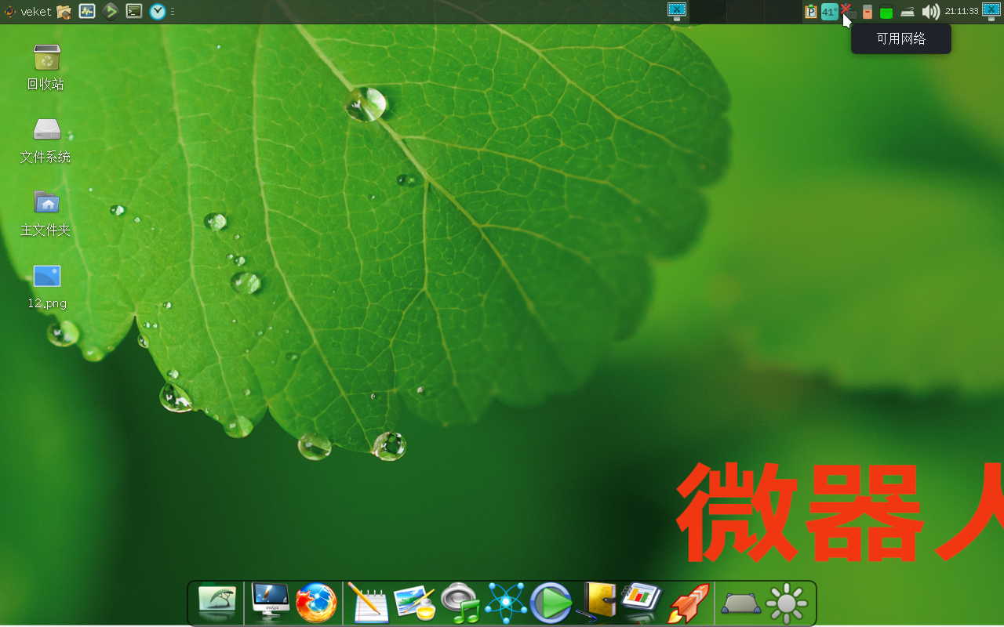Launch Firefox from the dock
The height and width of the screenshot is (627, 1004).
pos(316,603)
